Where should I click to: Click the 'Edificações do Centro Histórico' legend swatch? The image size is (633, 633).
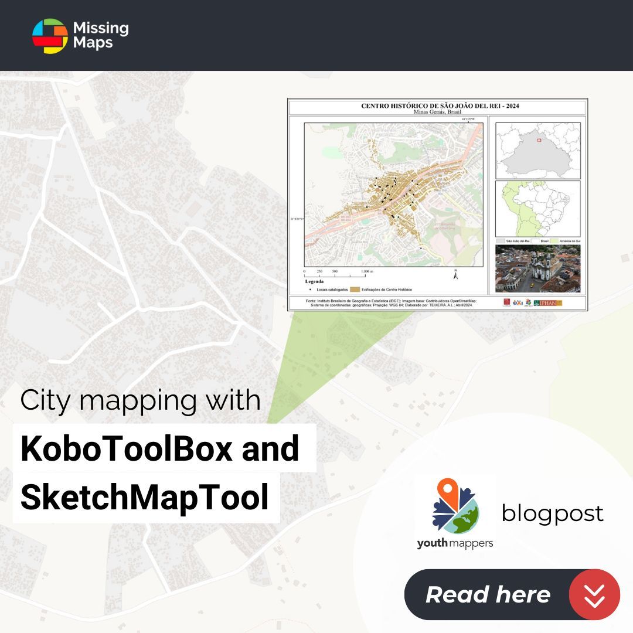(x=355, y=290)
